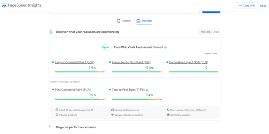The height and width of the screenshot is (134, 269).
Task: Open the Docs link
Action: pos(263,6)
